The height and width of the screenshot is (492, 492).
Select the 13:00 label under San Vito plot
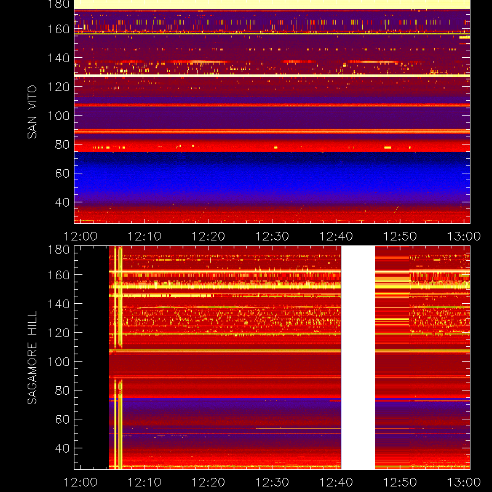click(464, 236)
